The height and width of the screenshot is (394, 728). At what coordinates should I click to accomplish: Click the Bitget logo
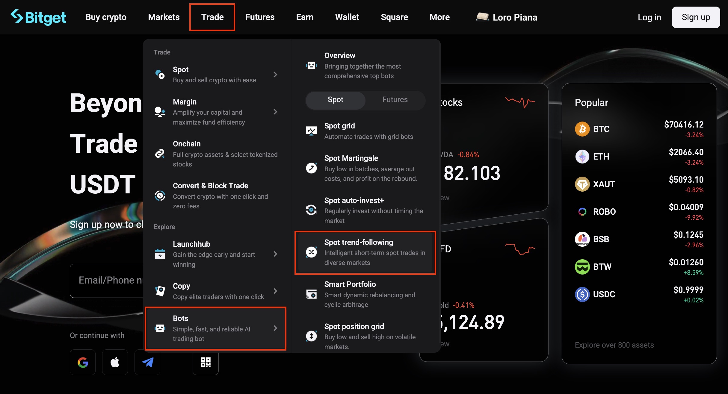coord(38,17)
